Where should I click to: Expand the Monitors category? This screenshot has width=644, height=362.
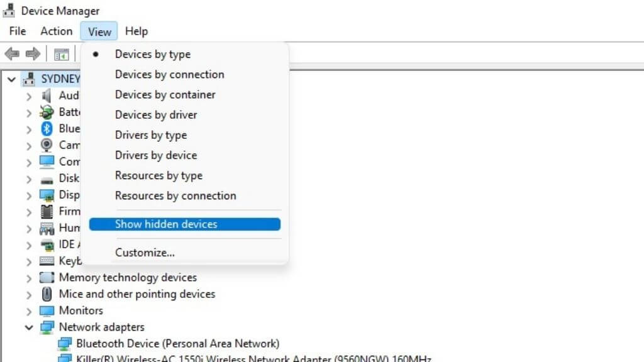tap(29, 310)
